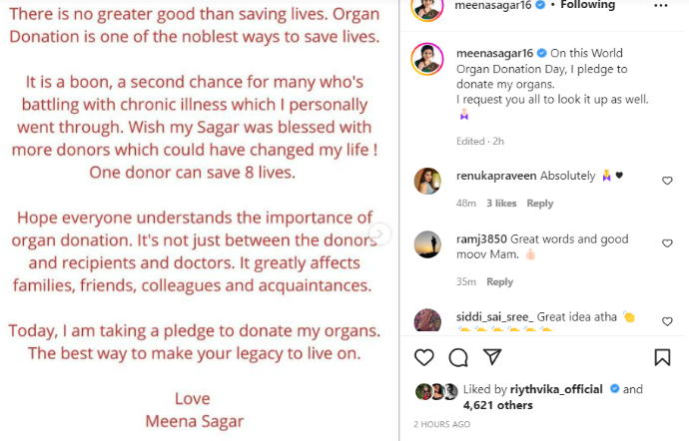Like ramj3850's comment
The width and height of the screenshot is (689, 441).
[x=667, y=243]
